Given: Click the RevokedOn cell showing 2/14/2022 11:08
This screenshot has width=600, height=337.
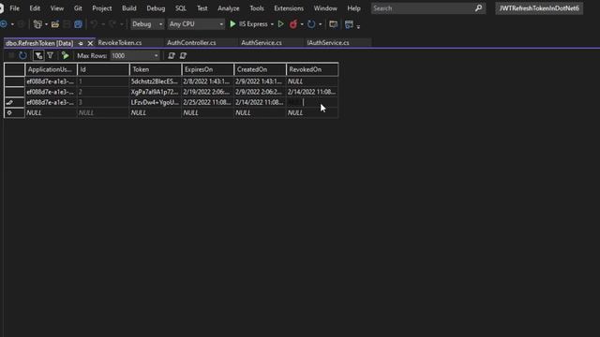Looking at the screenshot, I should click(312, 92).
